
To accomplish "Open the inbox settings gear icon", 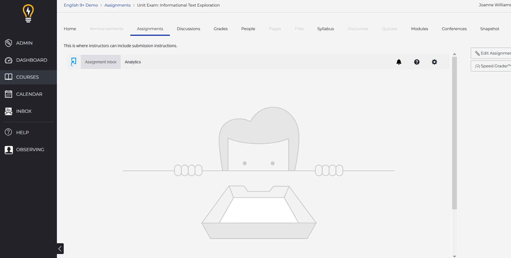I will pyautogui.click(x=434, y=62).
